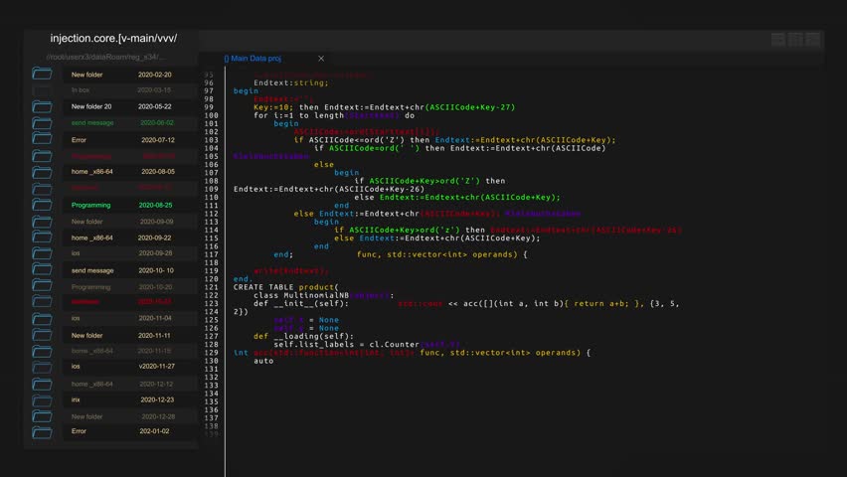The image size is (847, 477).
Task: Click the date 2020-05-22
Action: 154,106
